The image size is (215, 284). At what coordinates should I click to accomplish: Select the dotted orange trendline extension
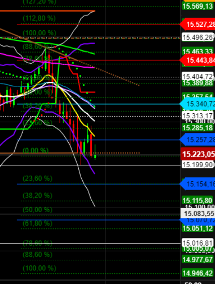109,73
